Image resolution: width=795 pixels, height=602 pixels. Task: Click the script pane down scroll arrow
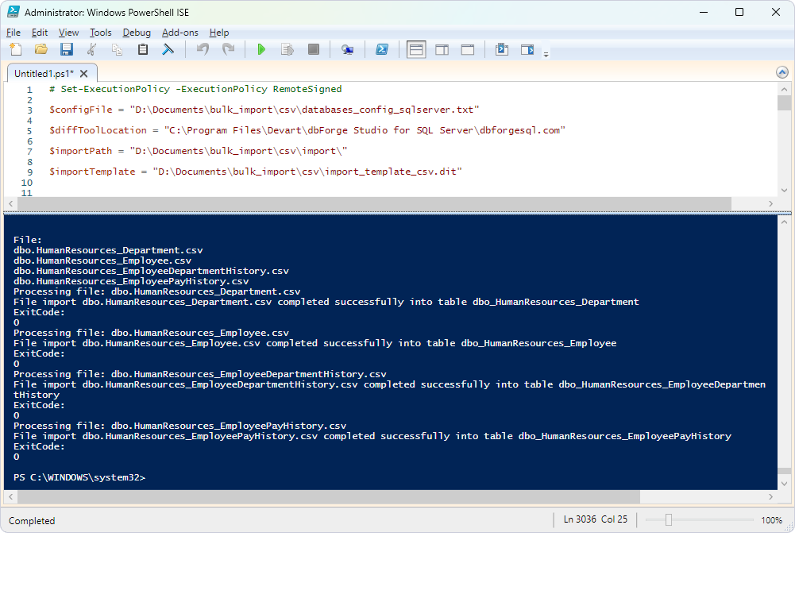pos(785,190)
